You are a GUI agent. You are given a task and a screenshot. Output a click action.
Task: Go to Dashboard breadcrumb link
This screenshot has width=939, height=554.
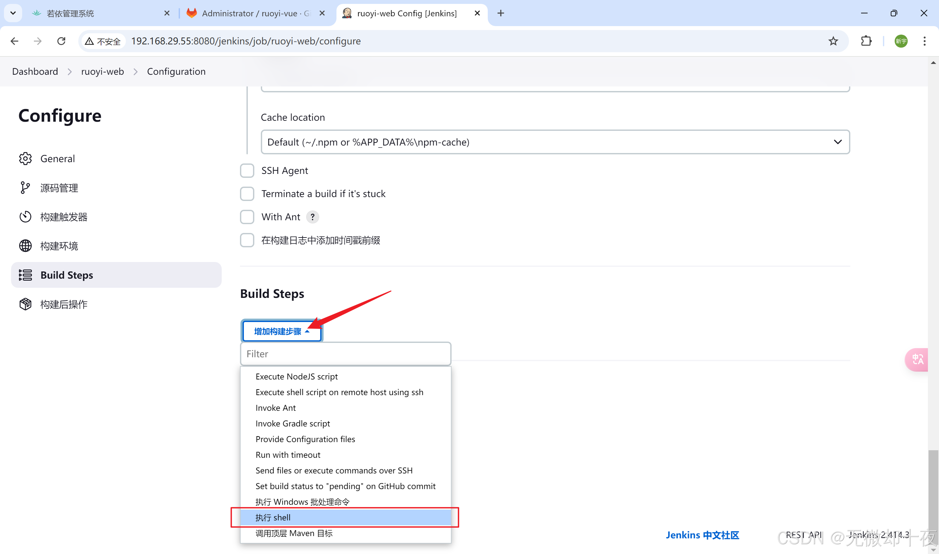click(x=35, y=71)
